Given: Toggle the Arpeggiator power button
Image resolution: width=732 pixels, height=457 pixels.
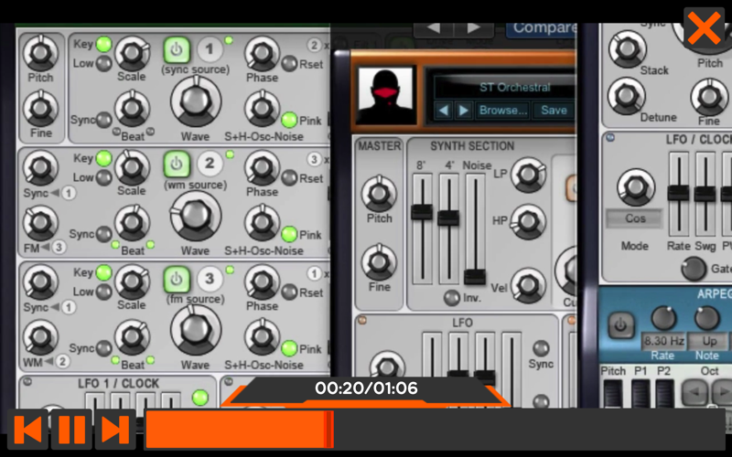Looking at the screenshot, I should (620, 325).
